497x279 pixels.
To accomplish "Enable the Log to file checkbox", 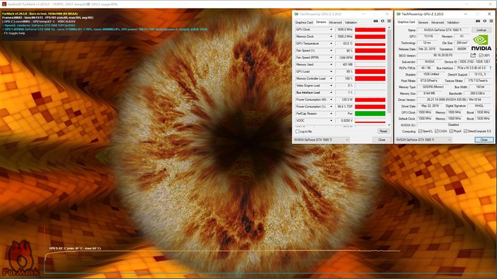I will (x=298, y=131).
